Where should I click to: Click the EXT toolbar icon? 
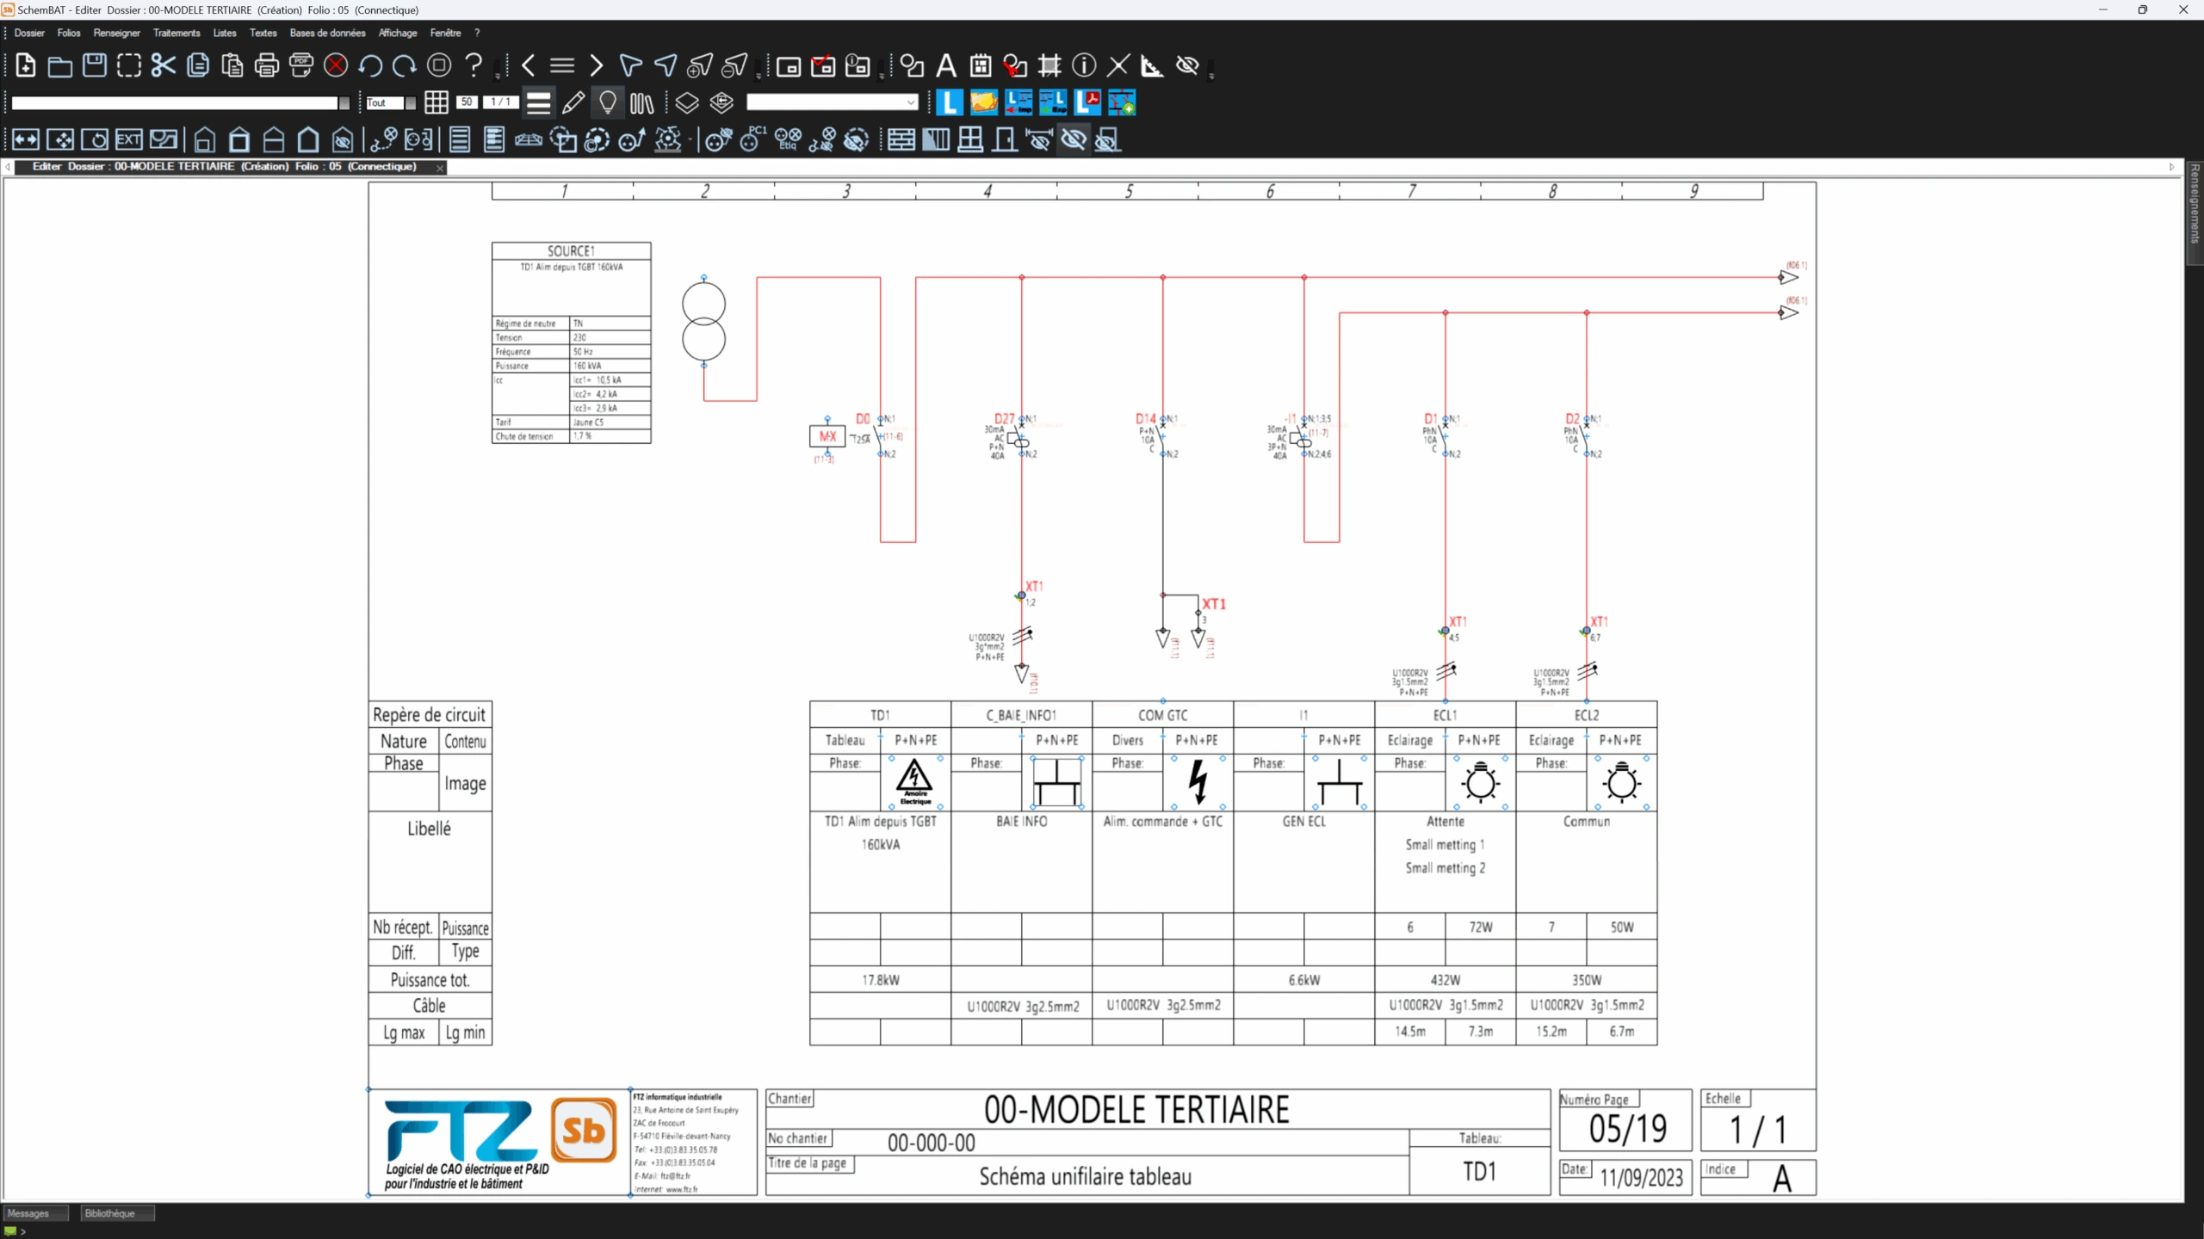point(129,139)
